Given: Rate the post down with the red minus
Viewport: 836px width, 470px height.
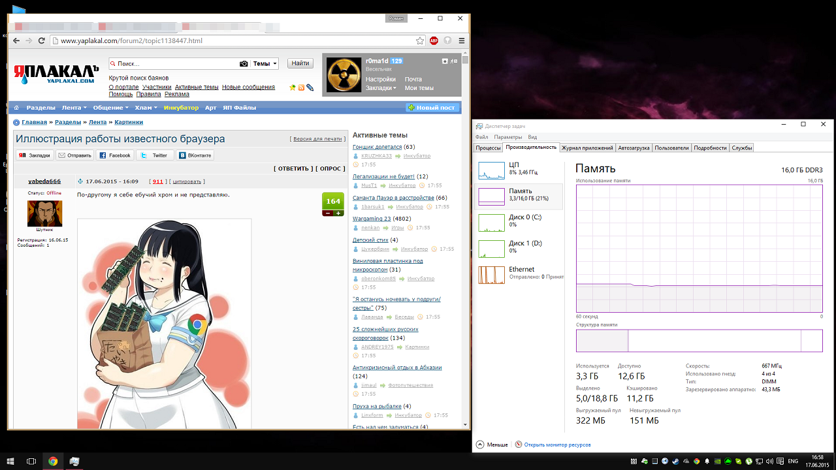Looking at the screenshot, I should click(x=328, y=213).
